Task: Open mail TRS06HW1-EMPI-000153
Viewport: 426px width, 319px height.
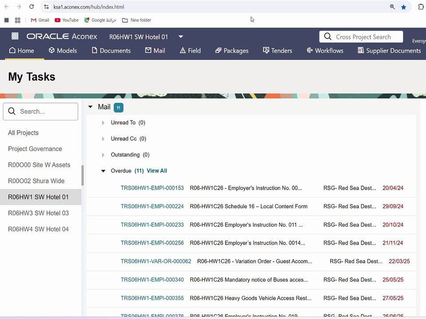Action: pyautogui.click(x=152, y=188)
